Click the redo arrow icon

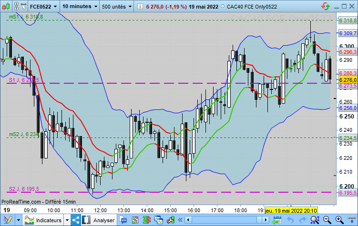(302, 220)
